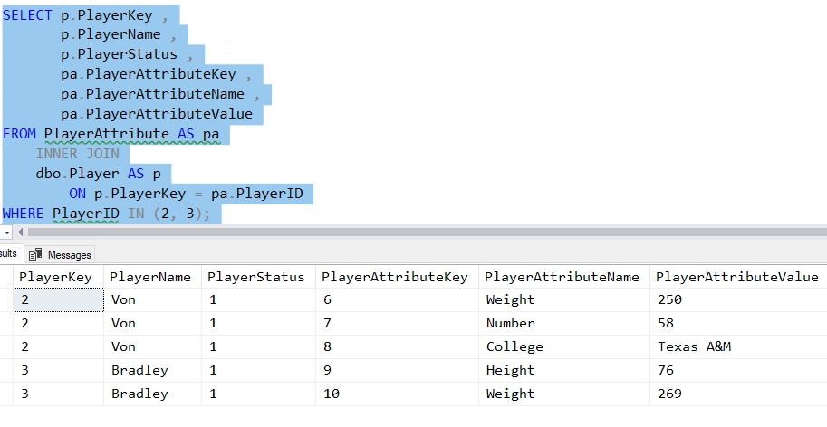Click p.PlayerName in the select list
Viewport: 827px width, 427px height.
tap(111, 34)
